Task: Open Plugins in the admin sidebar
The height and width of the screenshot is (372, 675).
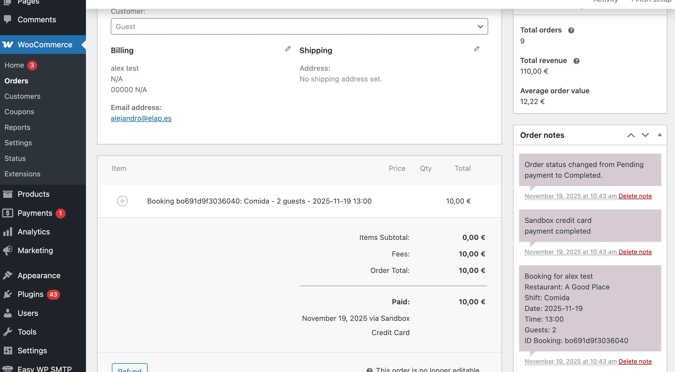Action: (x=30, y=294)
